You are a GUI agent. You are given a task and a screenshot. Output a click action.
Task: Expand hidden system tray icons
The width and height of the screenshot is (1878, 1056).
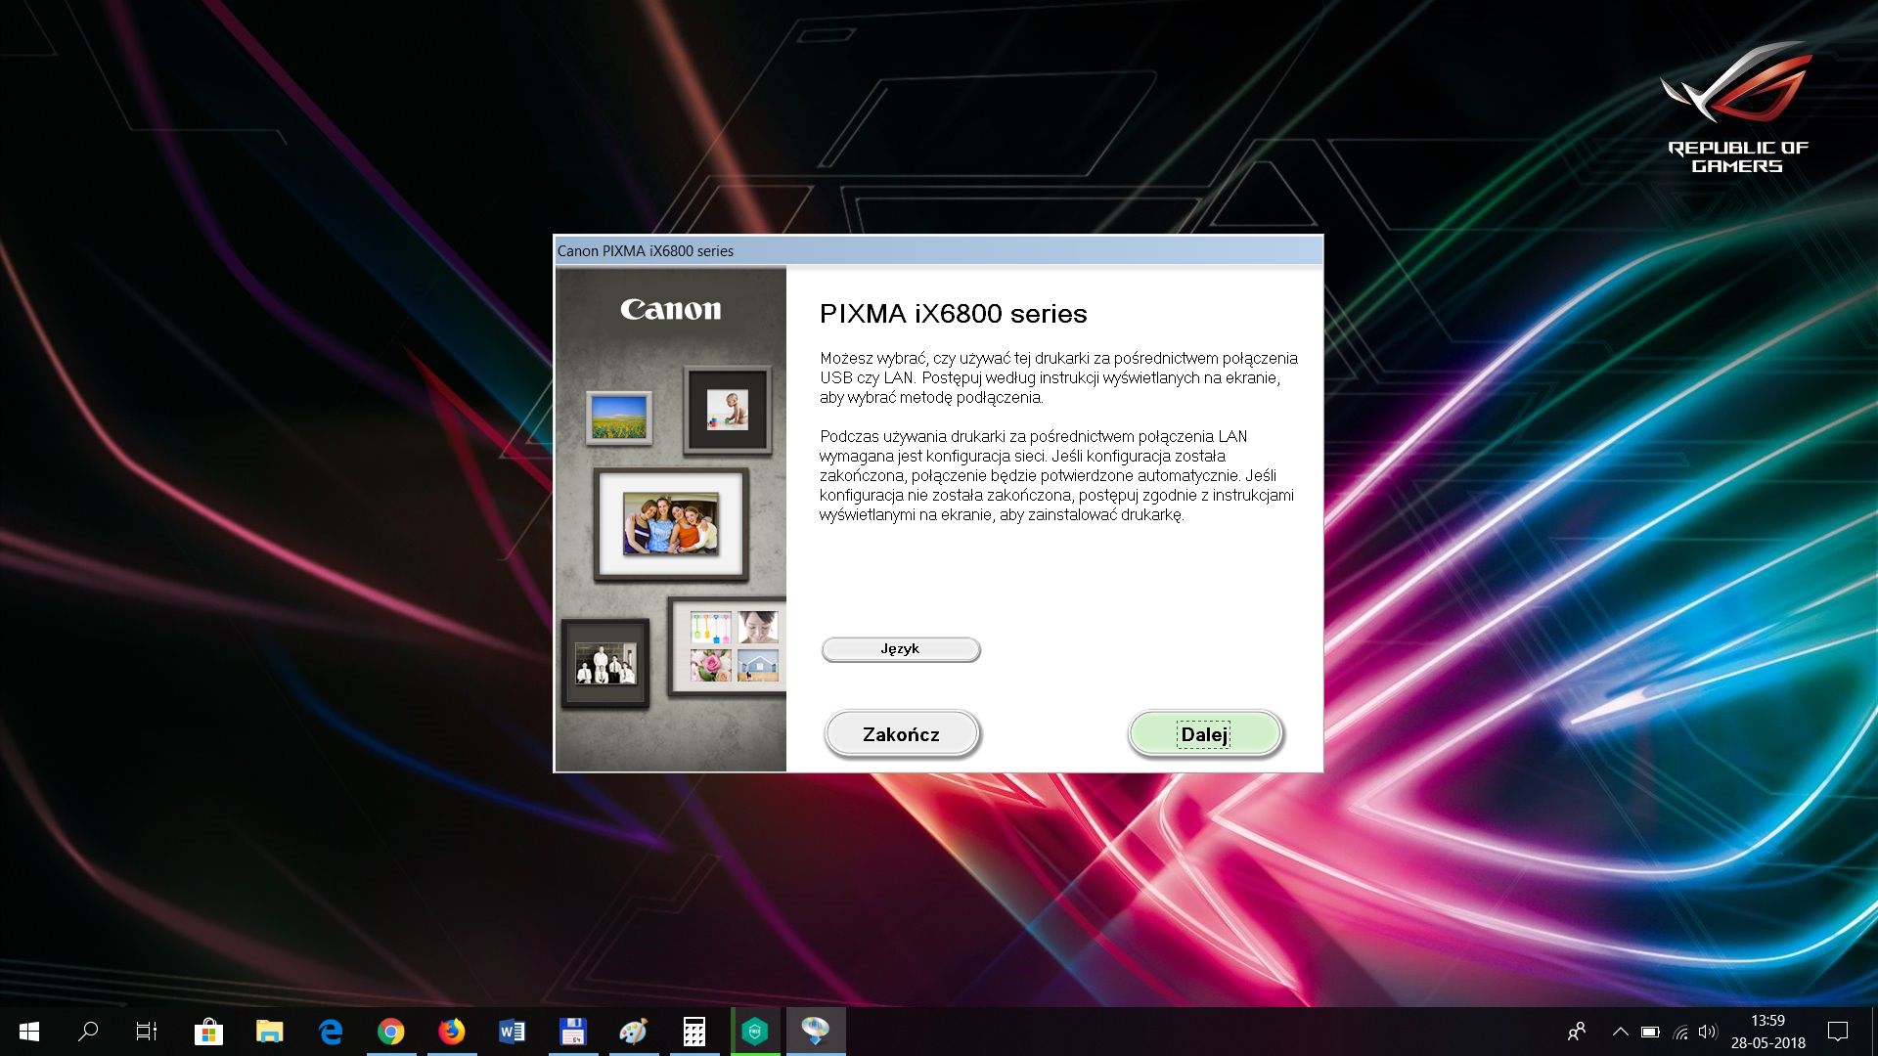(1620, 1032)
